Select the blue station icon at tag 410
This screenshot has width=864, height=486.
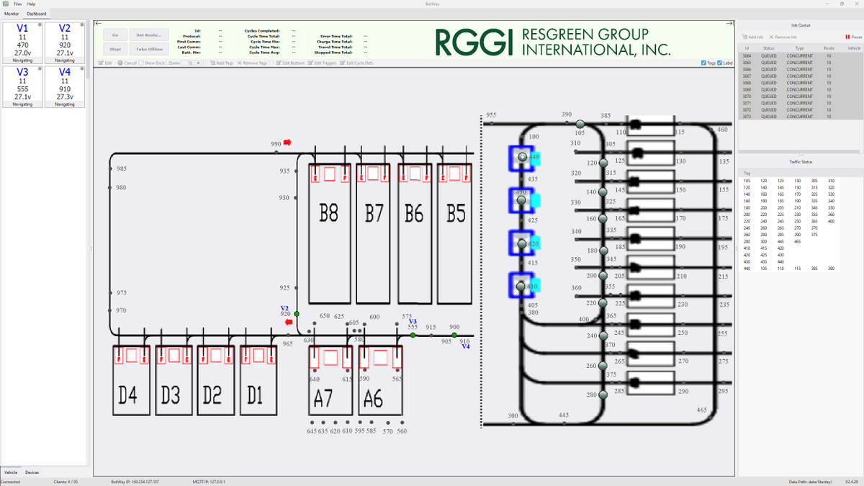tap(521, 285)
